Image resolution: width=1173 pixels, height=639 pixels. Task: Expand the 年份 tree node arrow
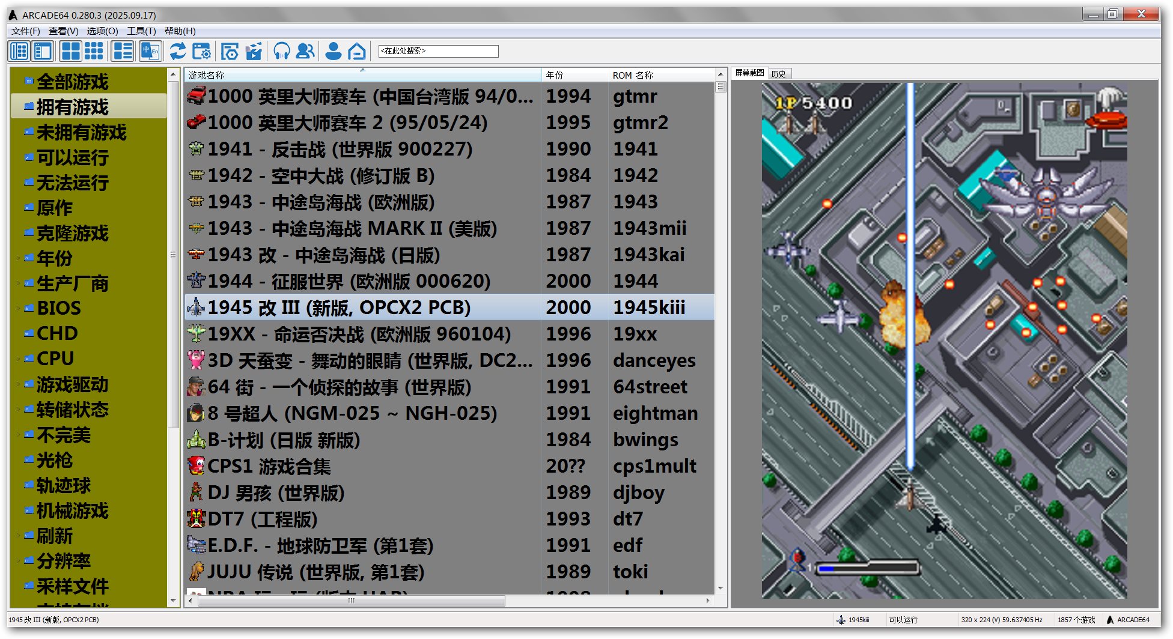pos(18,259)
